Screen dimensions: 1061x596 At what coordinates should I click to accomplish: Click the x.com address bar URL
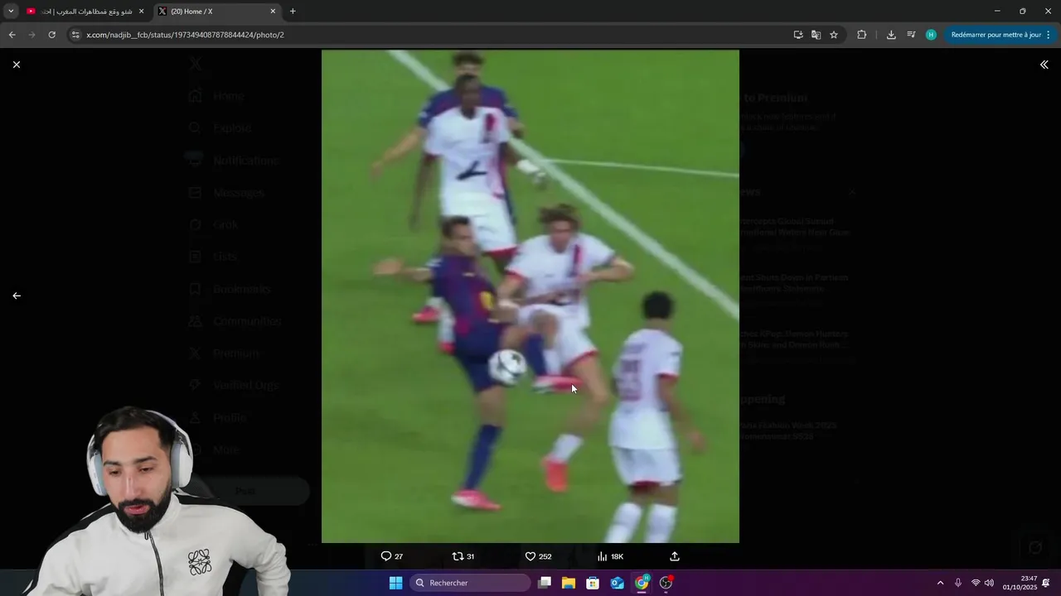coord(185,35)
